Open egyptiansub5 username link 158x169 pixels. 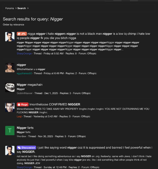click(24, 73)
